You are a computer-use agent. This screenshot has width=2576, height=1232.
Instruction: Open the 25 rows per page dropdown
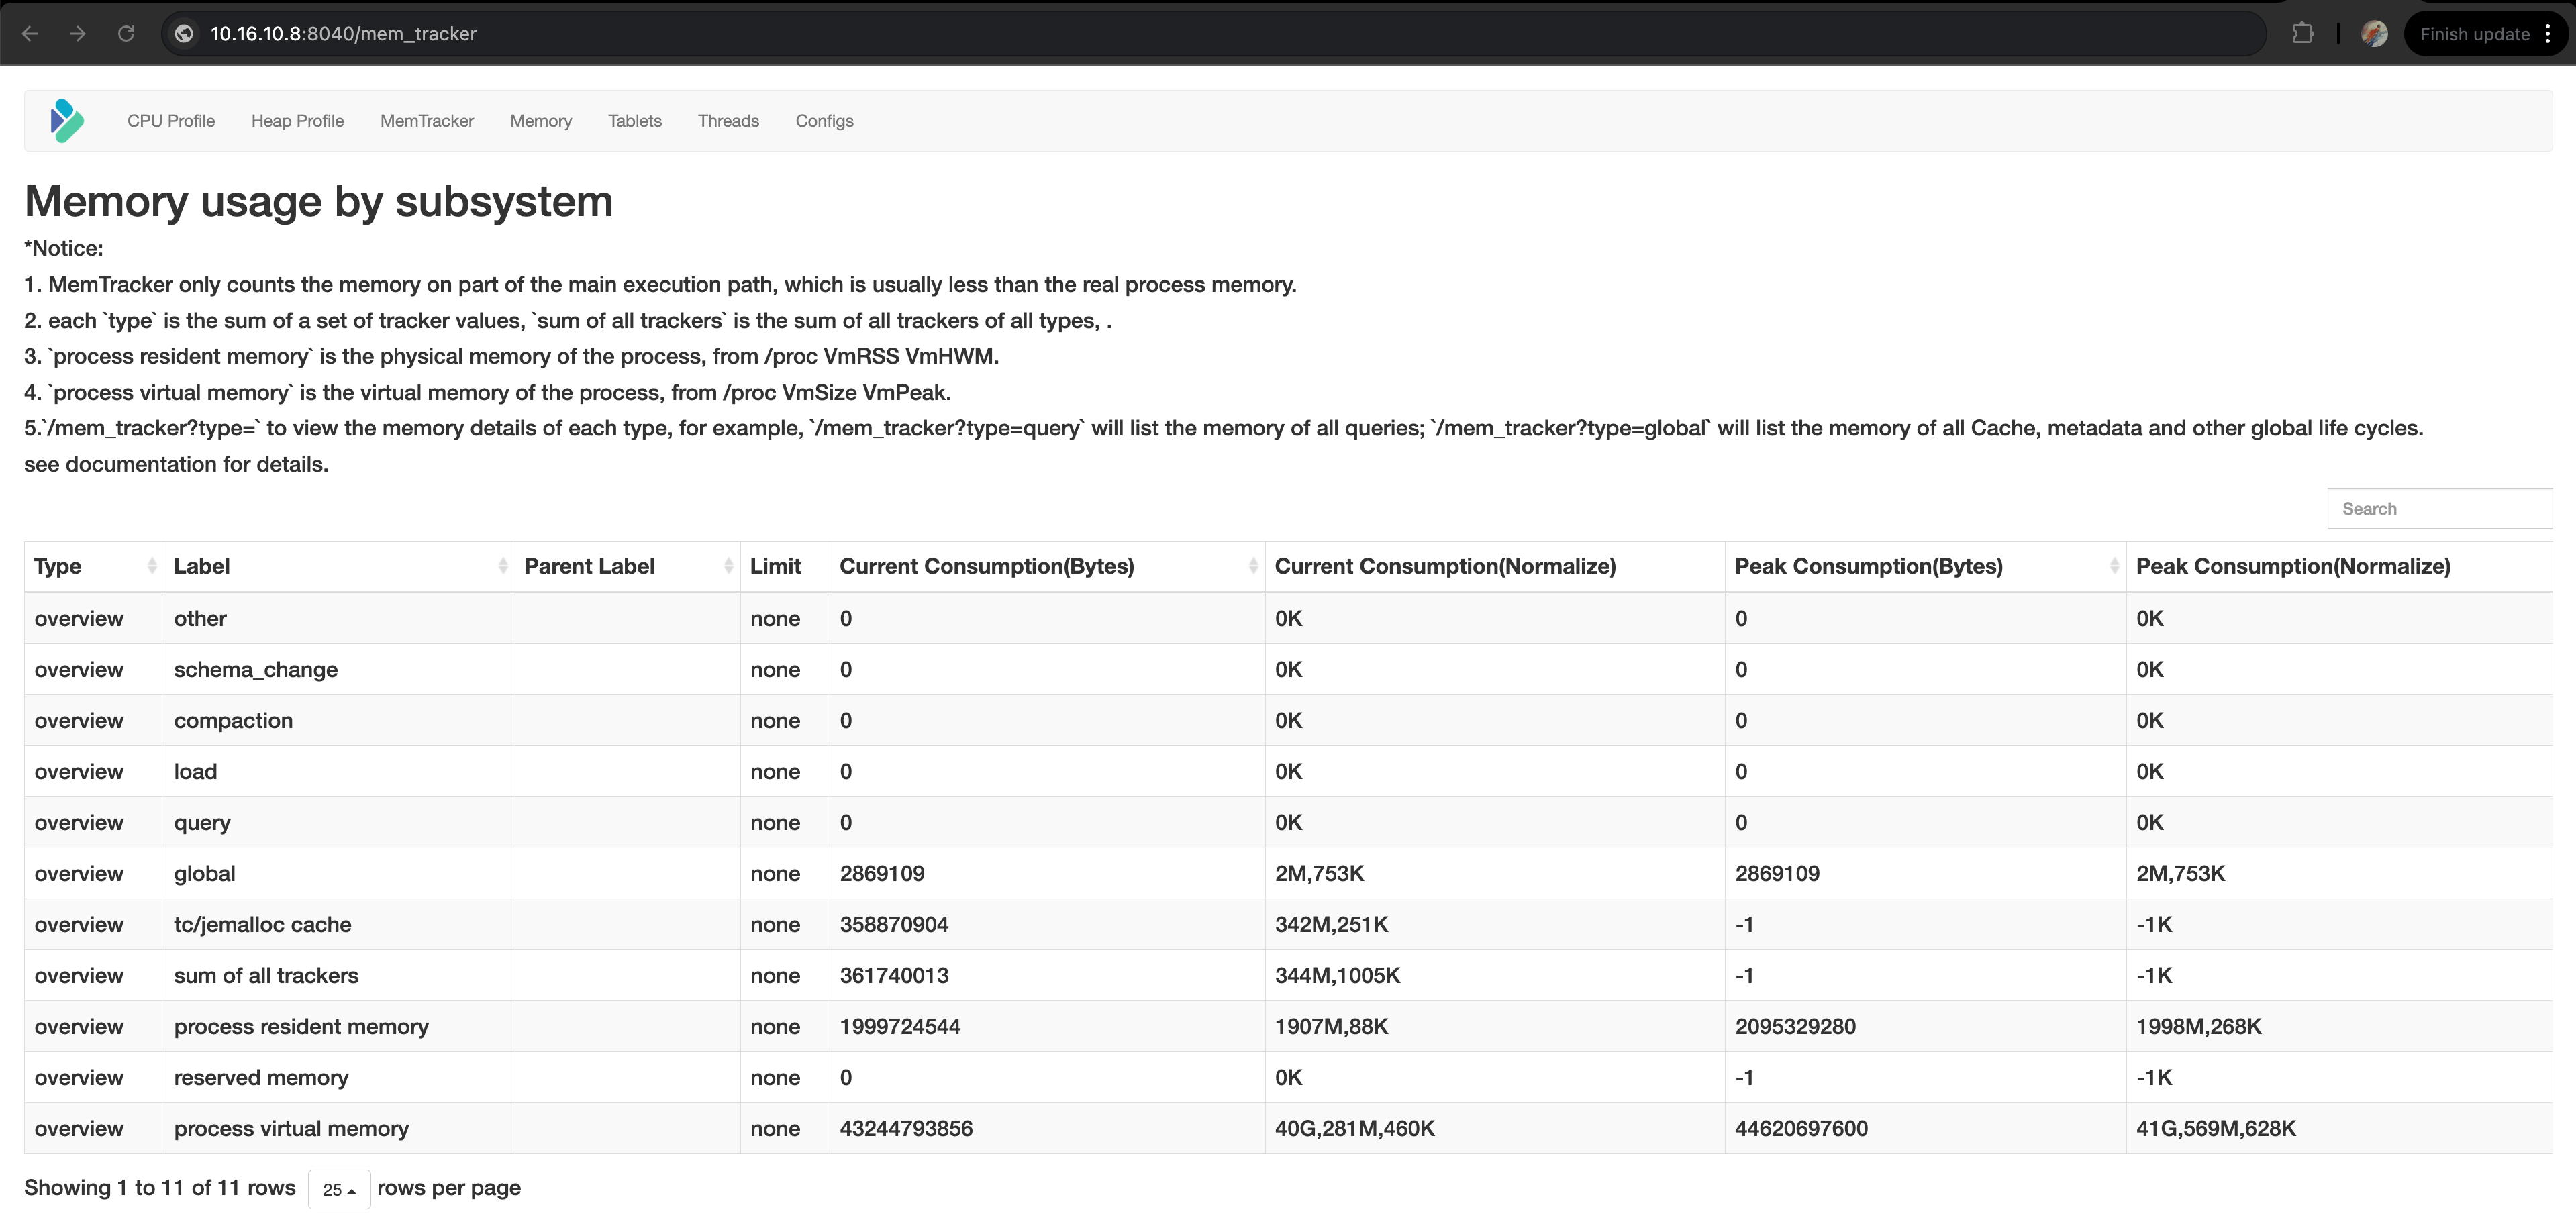tap(339, 1189)
